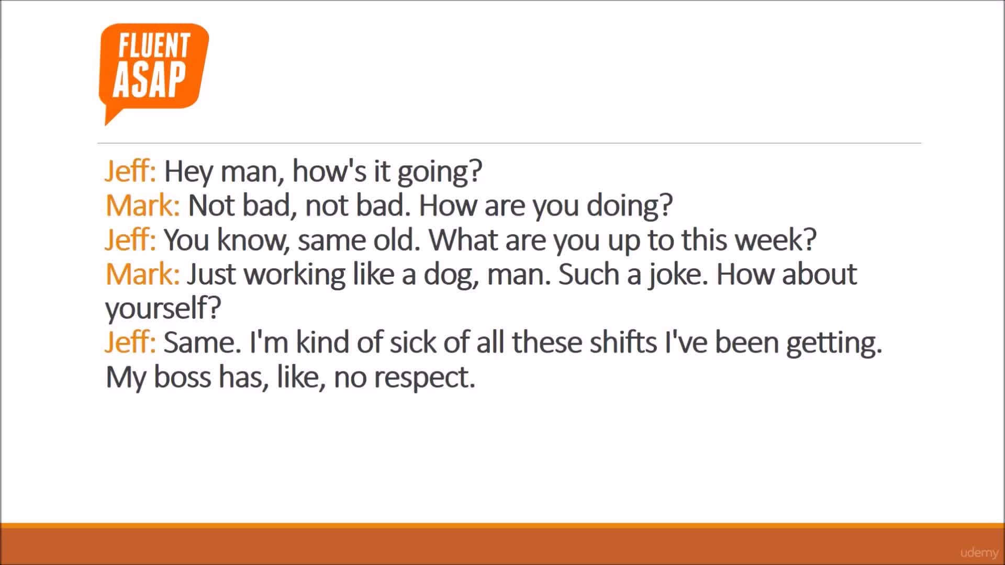Click the udemy watermark logo
This screenshot has width=1005, height=565.
click(979, 552)
